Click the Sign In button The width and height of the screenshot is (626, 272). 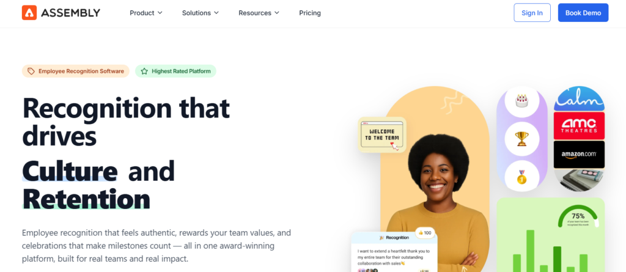[532, 13]
